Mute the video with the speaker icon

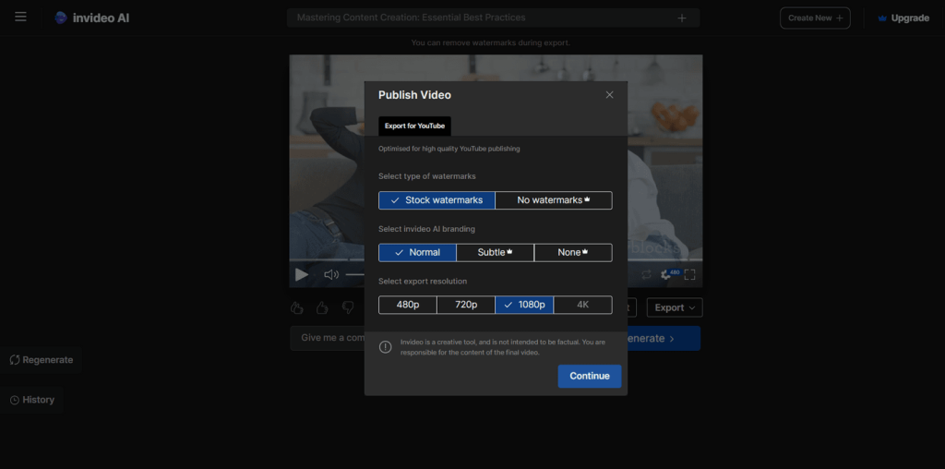[x=331, y=275]
